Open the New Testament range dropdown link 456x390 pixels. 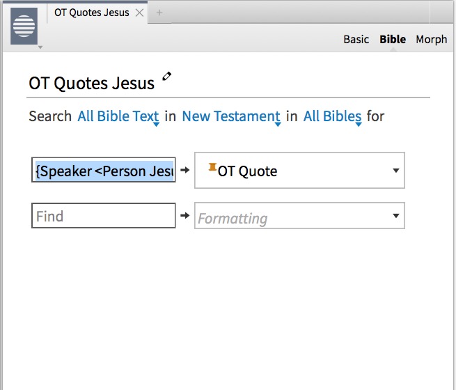tap(230, 116)
